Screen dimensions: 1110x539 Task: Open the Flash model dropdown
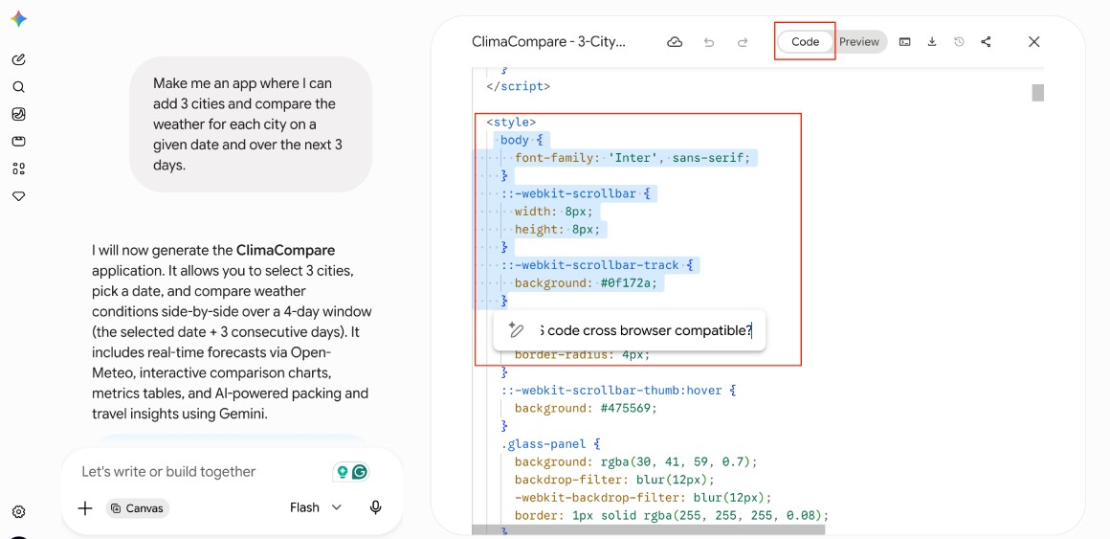(x=316, y=507)
